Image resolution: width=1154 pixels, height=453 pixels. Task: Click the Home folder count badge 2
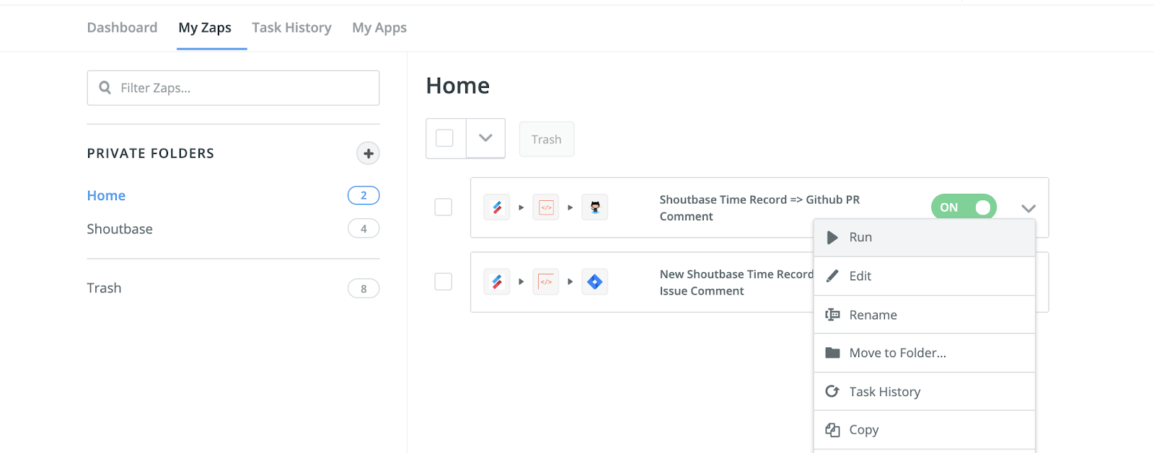point(364,195)
